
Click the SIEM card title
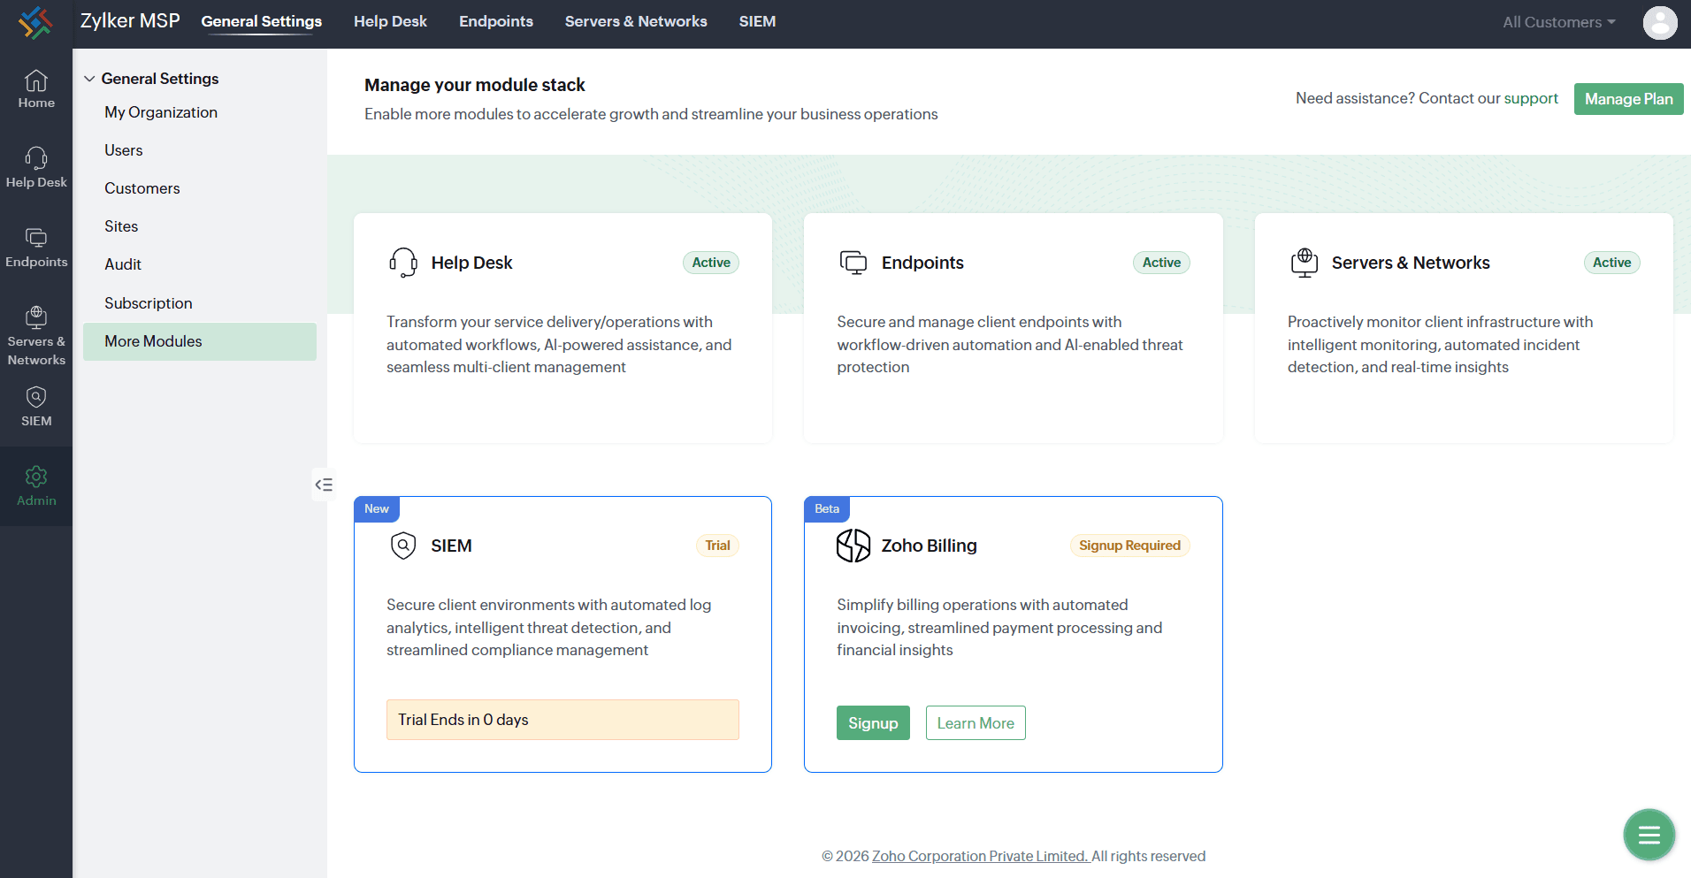tap(451, 546)
